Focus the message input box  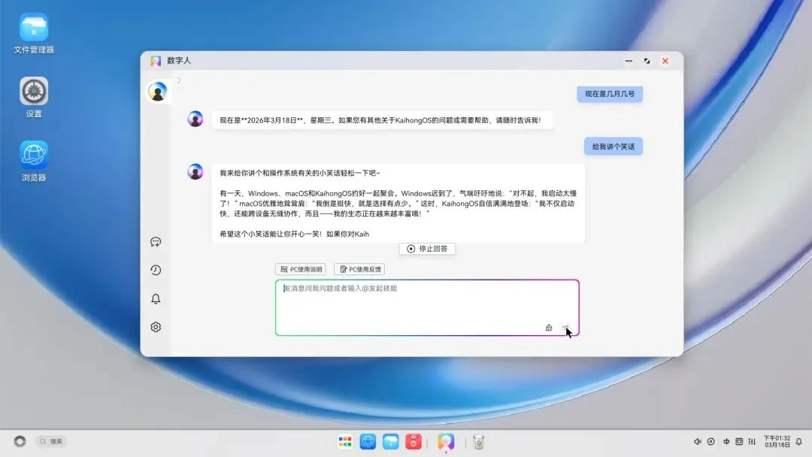[x=427, y=307]
